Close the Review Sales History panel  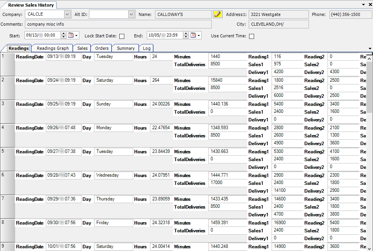tap(370, 5)
